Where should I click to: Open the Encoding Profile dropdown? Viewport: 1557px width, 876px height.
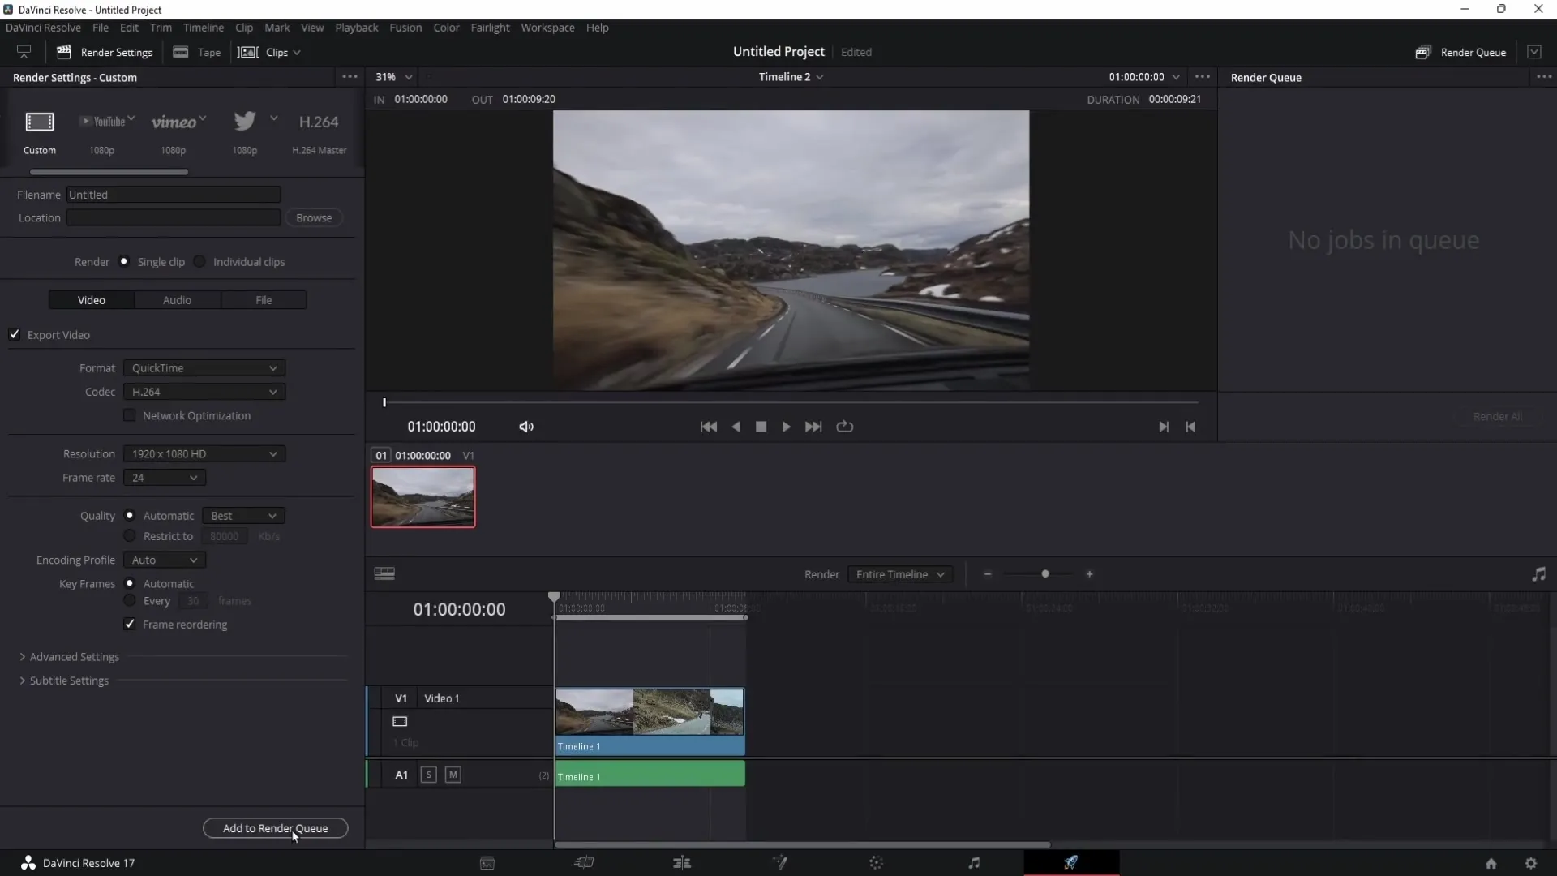click(165, 560)
